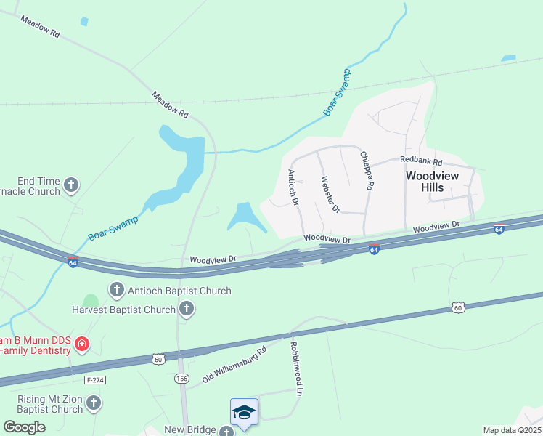Click the Redbank Rd street label
The width and height of the screenshot is (543, 436).
pos(421,161)
